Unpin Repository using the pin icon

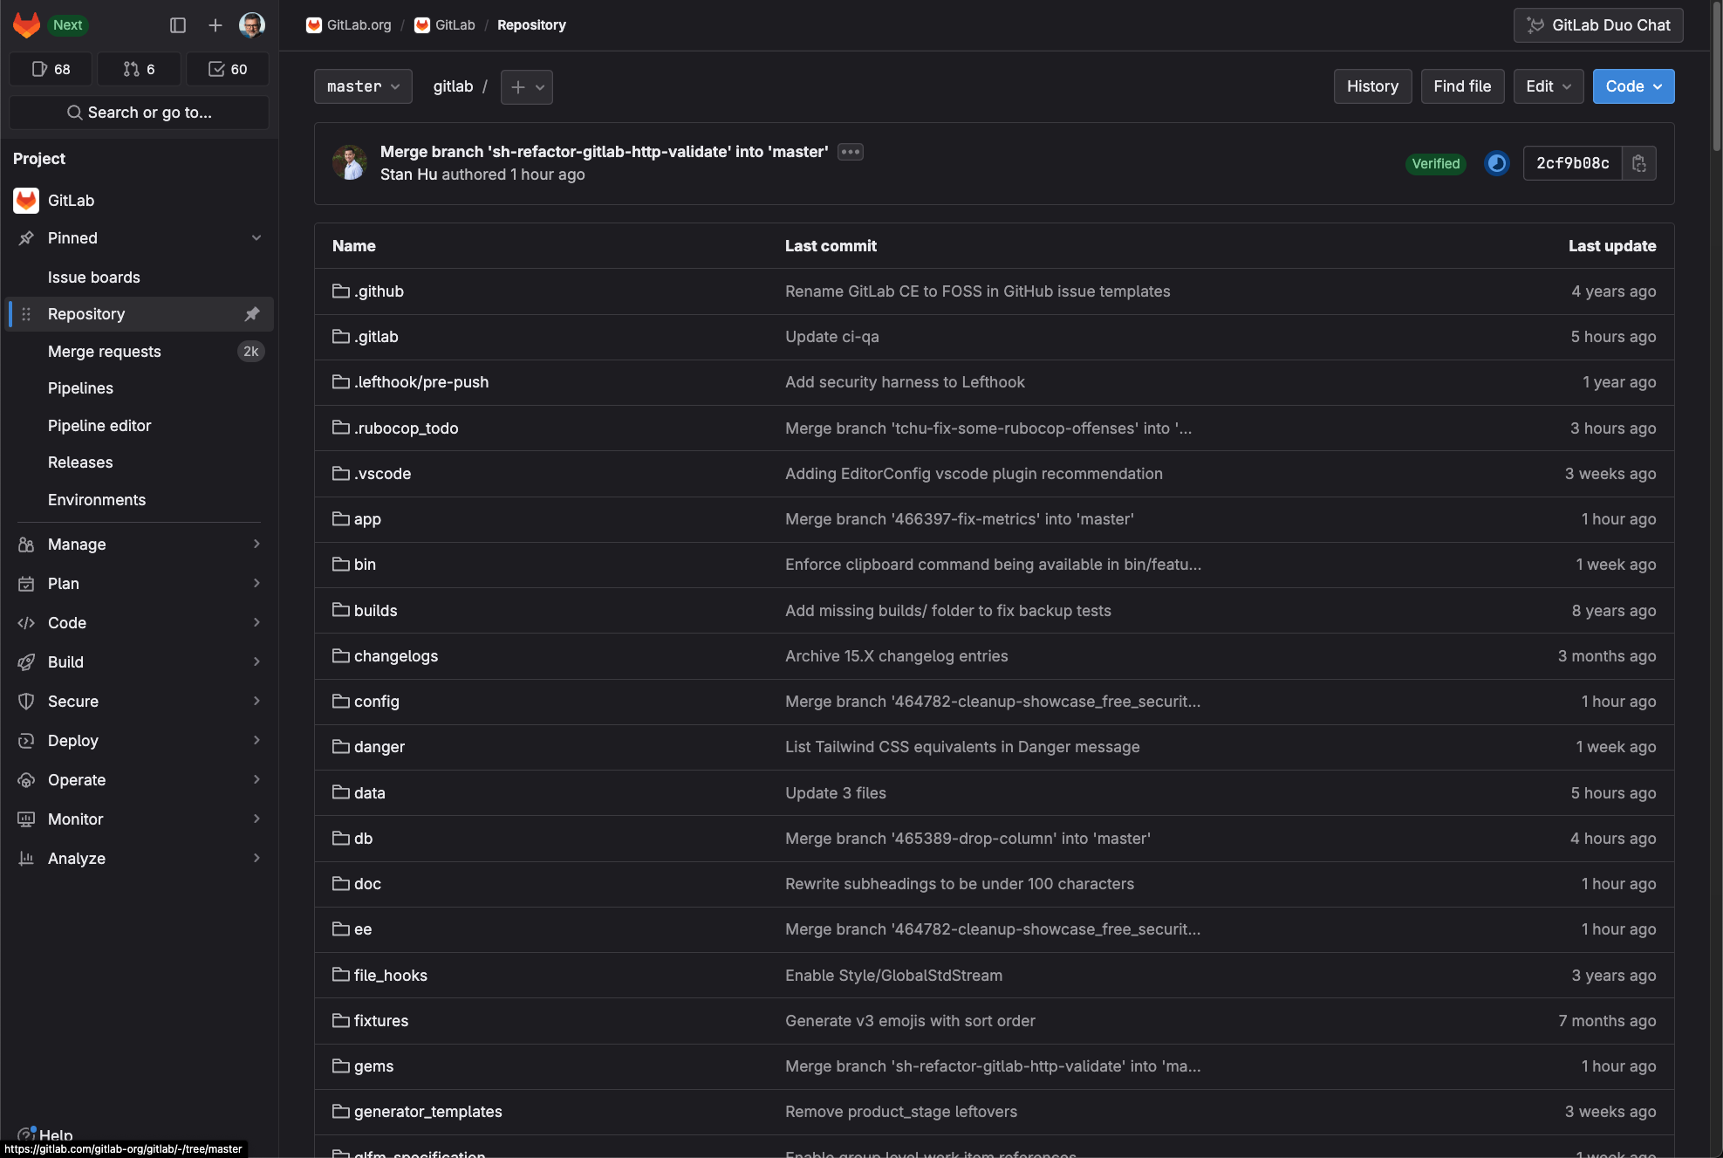coord(252,314)
